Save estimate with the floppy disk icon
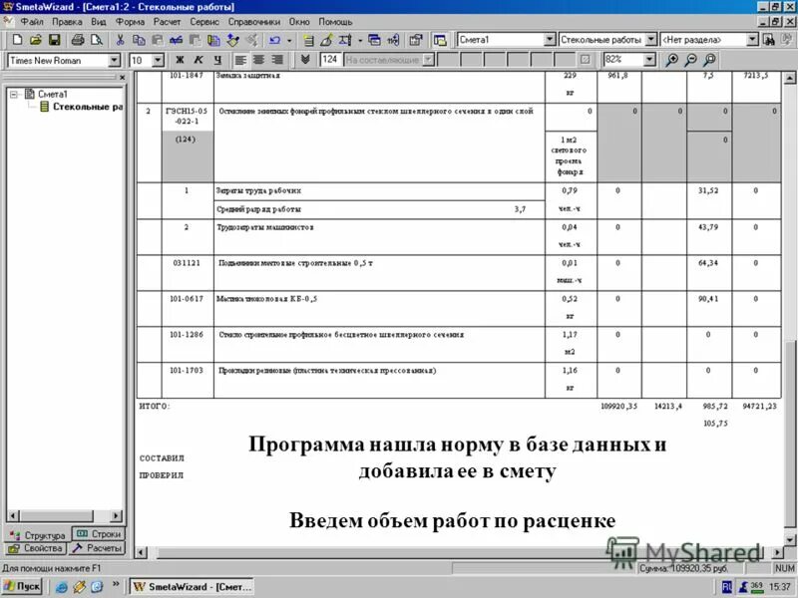 55,40
